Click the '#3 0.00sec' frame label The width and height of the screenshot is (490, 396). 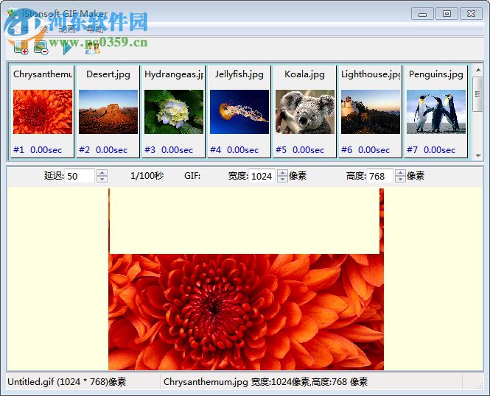169,150
